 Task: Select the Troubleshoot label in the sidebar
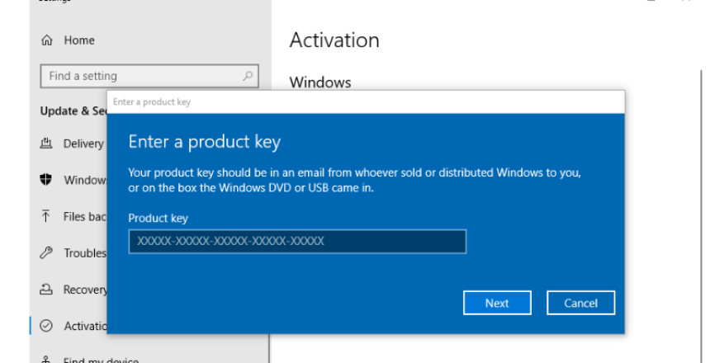[x=85, y=253]
